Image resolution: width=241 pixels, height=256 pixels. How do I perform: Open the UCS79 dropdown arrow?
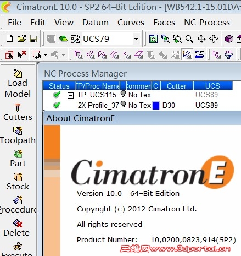click(136, 39)
